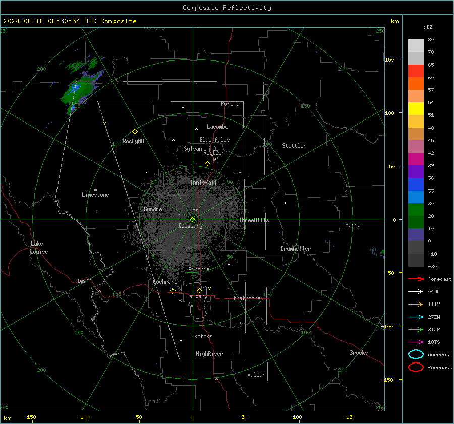Click the white plus marker near Stettler region
This screenshot has width=454, height=424.
pyautogui.click(x=285, y=203)
